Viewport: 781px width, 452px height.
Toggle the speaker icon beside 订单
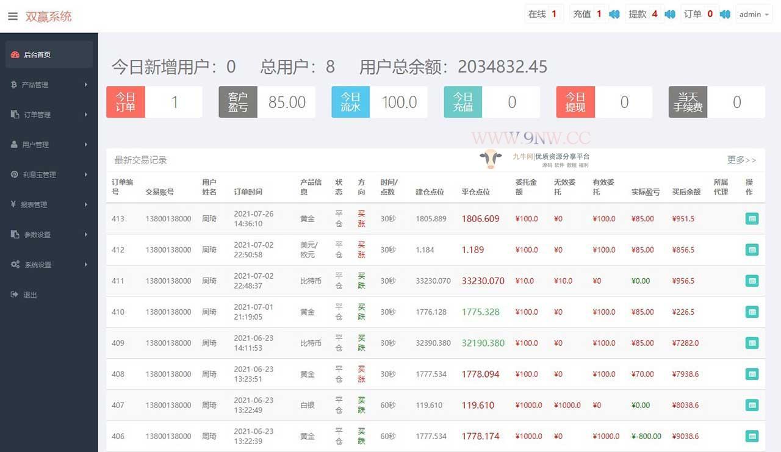tap(725, 14)
